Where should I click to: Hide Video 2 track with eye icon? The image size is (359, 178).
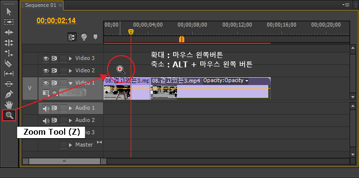tap(46, 71)
